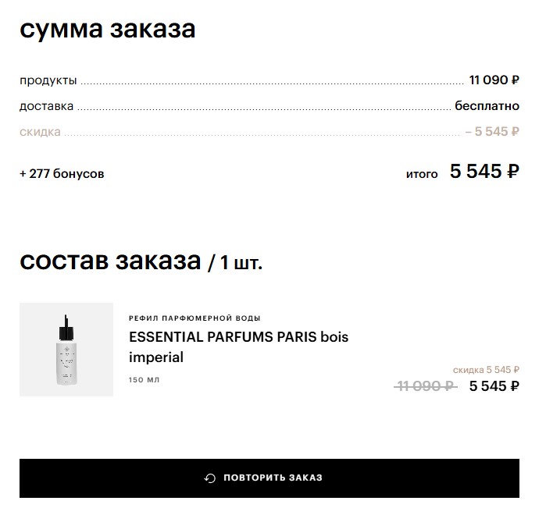Click the repeat order circular arrow icon
The height and width of the screenshot is (515, 546).
(209, 478)
